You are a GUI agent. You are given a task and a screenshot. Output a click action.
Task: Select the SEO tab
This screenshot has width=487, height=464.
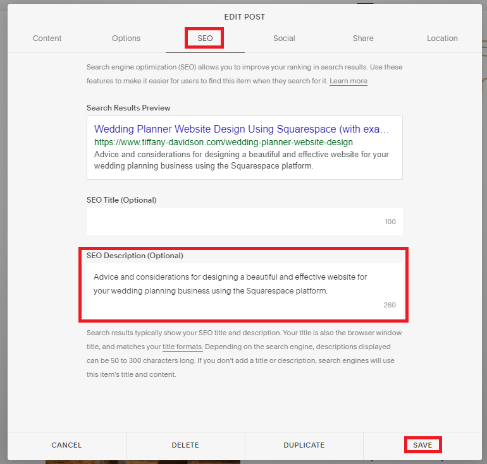click(205, 39)
